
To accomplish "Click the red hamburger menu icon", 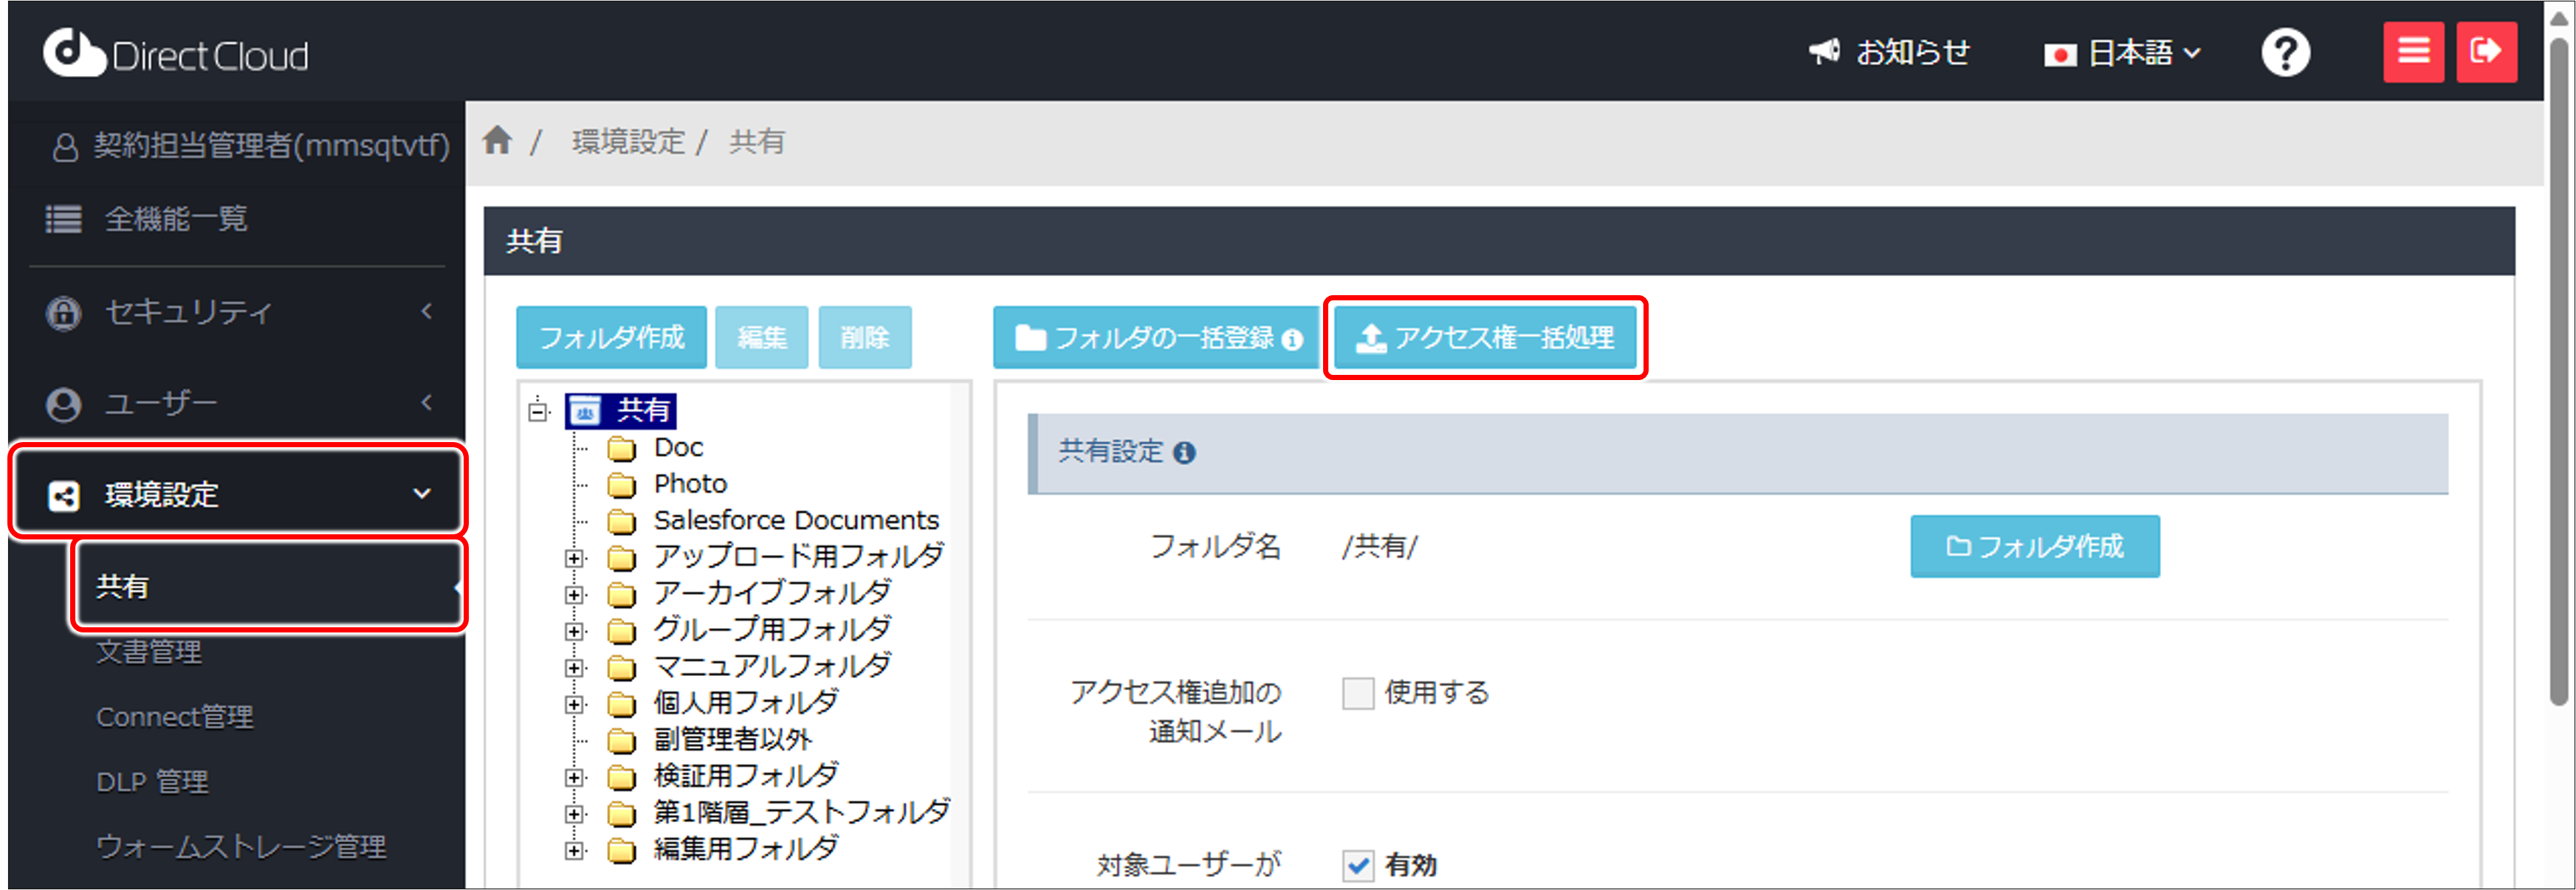I will point(2413,52).
